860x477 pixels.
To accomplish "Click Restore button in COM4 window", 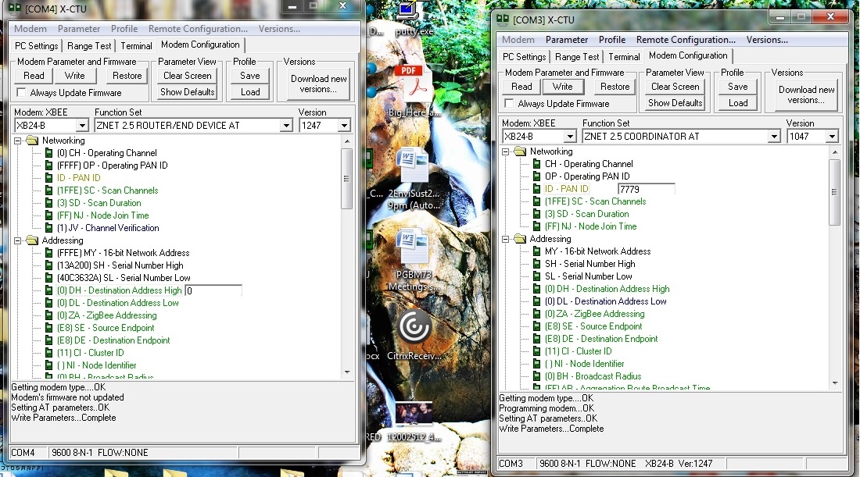I will coord(127,76).
